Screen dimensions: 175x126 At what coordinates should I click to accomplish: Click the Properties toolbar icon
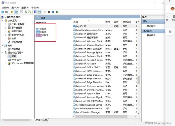pyautogui.click(x=22, y=12)
